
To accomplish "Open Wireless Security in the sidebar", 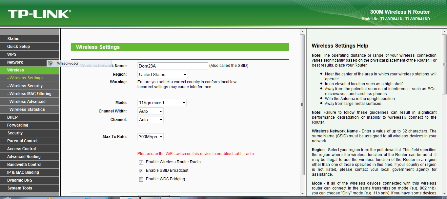I will coord(26,86).
